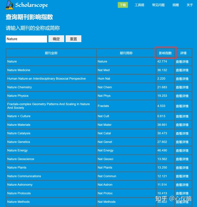Select the Nature Catalysis full name cell

51,133
